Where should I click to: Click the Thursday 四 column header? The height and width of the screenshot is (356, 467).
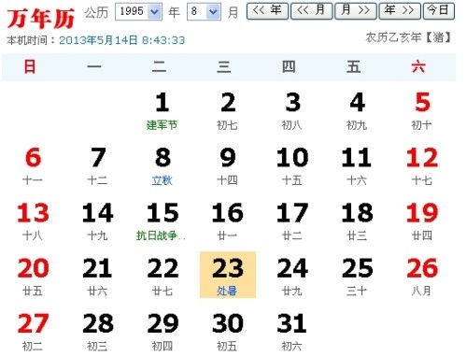click(x=289, y=67)
